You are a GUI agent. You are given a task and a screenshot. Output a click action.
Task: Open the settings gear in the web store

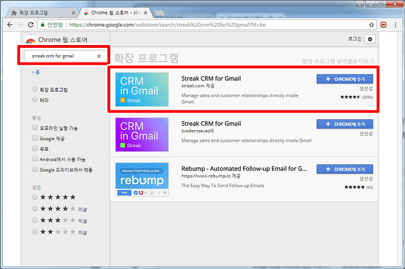pyautogui.click(x=370, y=39)
